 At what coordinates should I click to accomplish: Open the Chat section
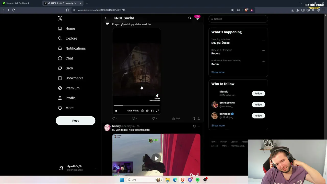tap(65, 58)
